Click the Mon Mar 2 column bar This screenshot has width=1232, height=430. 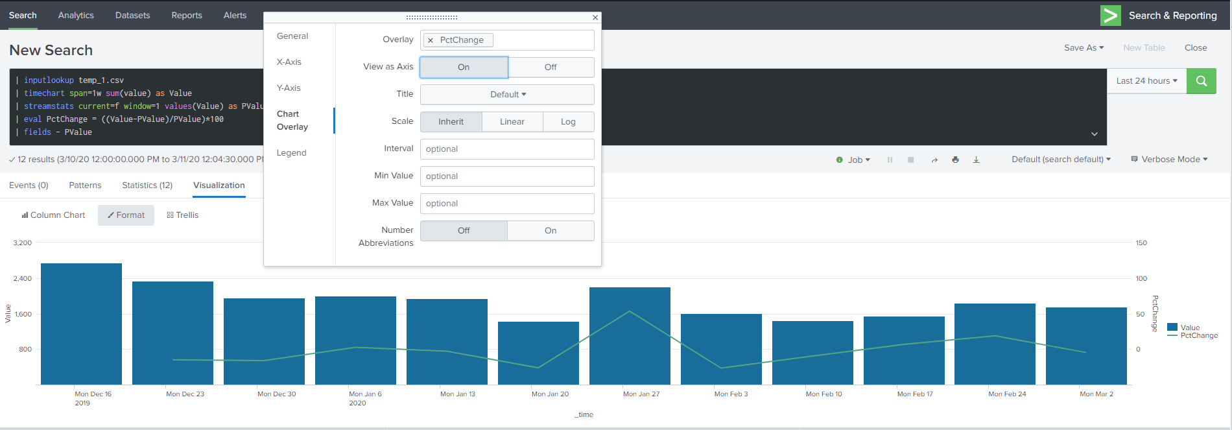pyautogui.click(x=1086, y=346)
